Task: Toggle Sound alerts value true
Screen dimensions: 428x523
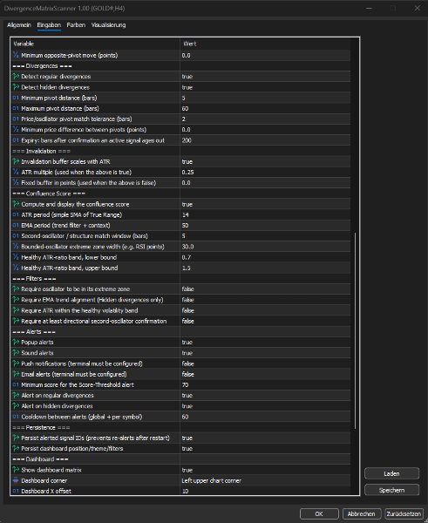Action: 265,353
